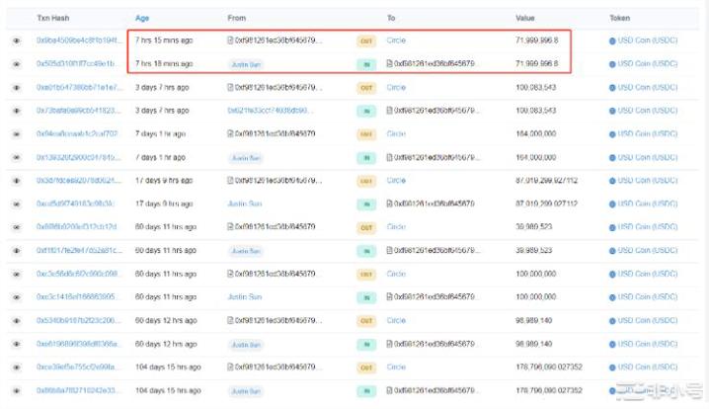
Task: Open Circle link in 7 hrs 15 mins row
Action: pos(396,41)
